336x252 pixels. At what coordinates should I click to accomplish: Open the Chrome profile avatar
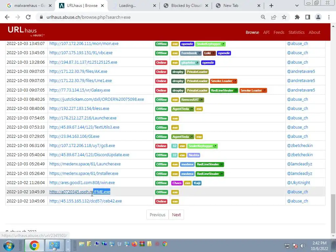[x=318, y=17]
